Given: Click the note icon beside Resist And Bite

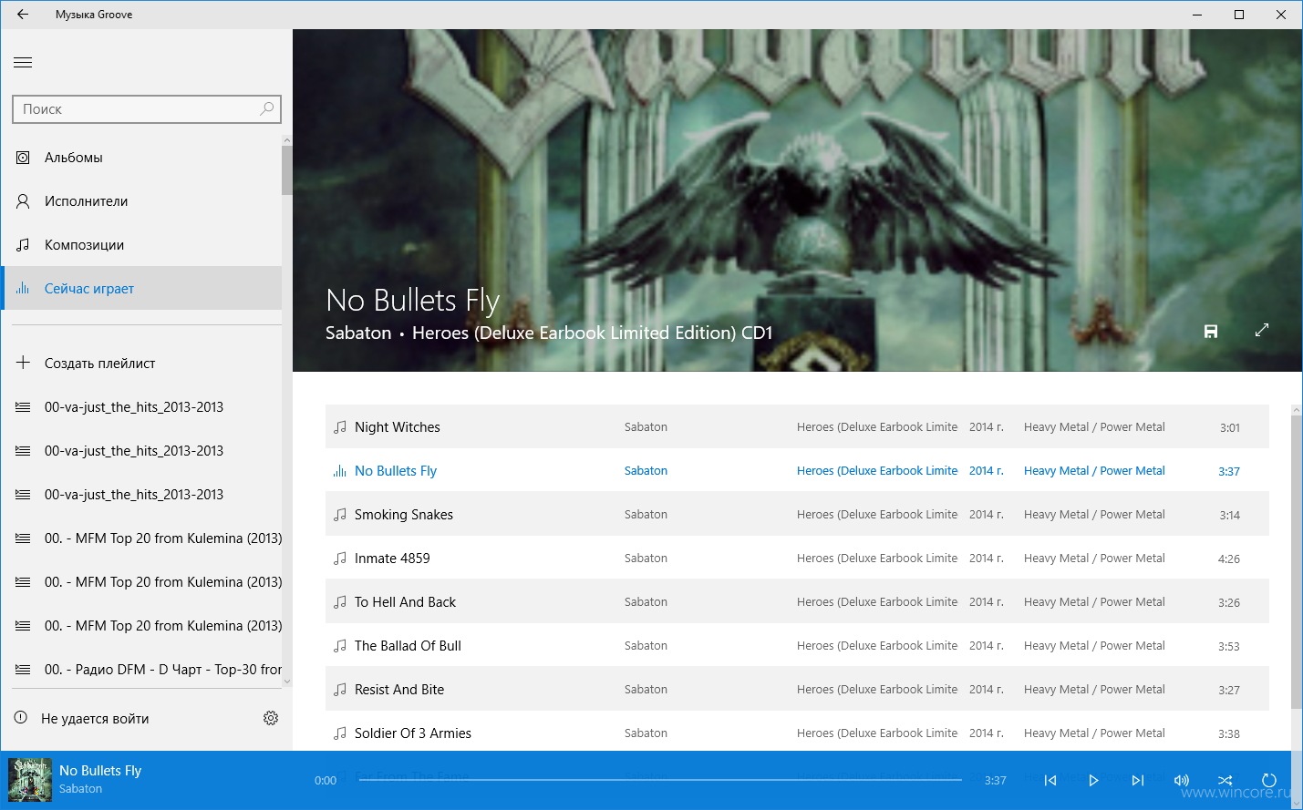Looking at the screenshot, I should tap(340, 690).
